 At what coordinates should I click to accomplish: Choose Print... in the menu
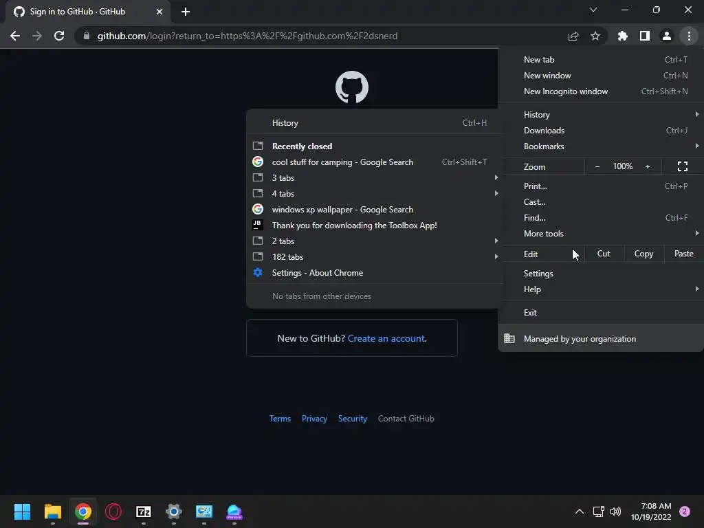(x=601, y=186)
